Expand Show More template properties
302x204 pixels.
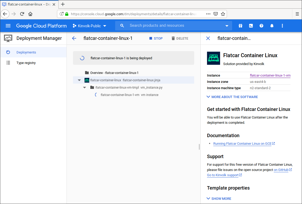[x=219, y=198]
